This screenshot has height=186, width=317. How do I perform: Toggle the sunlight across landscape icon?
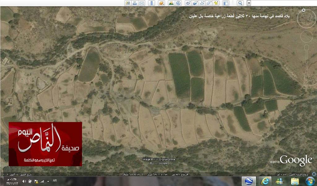(171, 3)
